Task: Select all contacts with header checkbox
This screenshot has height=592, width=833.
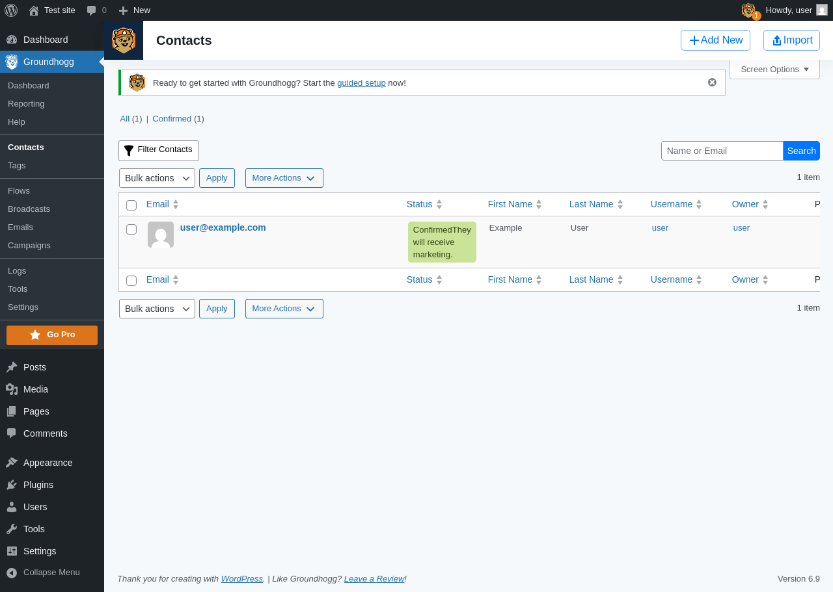Action: point(131,205)
